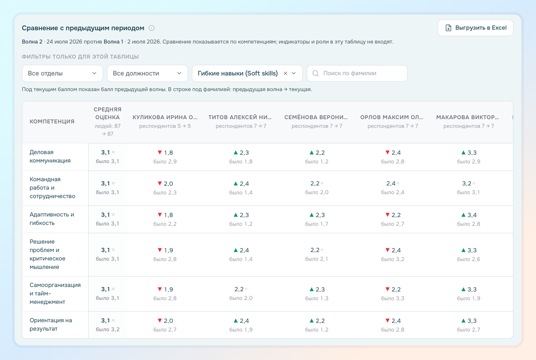Viewport: 536px width, 360px height.
Task: Click the ≈ mark in Орлов's Командная работа cell
Action: click(398, 183)
